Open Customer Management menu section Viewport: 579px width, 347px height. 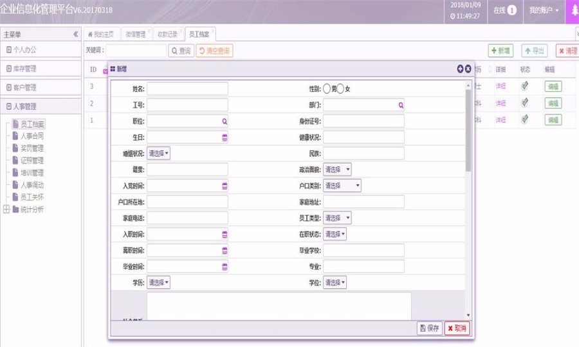tap(41, 88)
